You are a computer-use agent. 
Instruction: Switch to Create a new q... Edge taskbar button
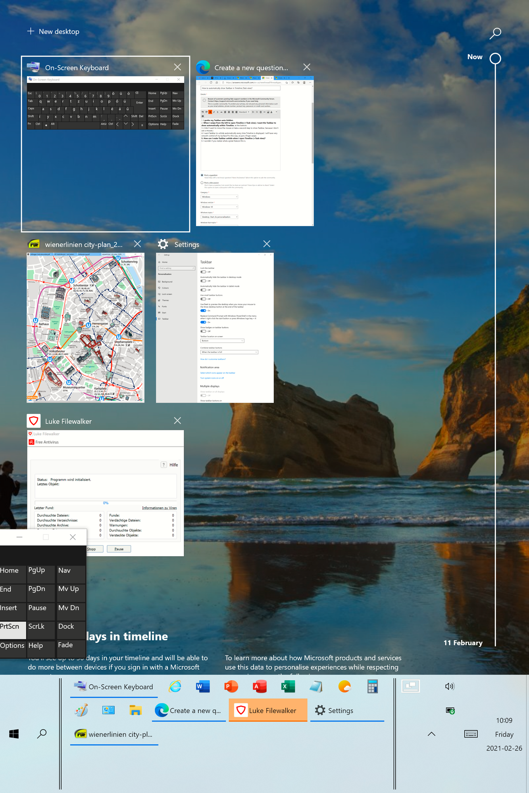pos(189,711)
